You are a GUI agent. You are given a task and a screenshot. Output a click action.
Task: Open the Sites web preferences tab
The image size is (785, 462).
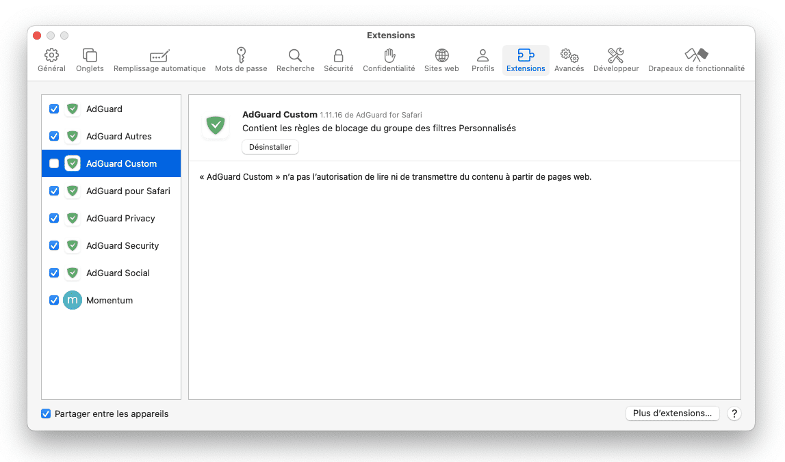pyautogui.click(x=441, y=61)
